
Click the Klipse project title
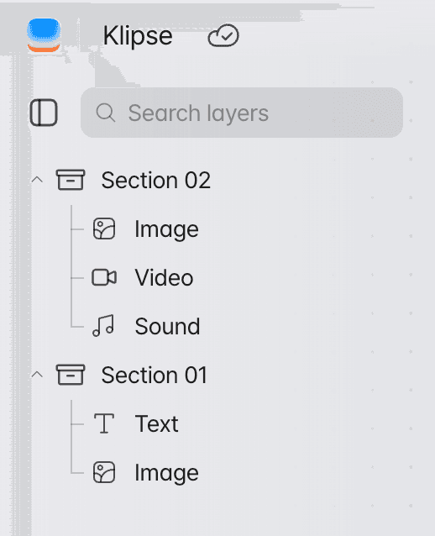click(138, 35)
